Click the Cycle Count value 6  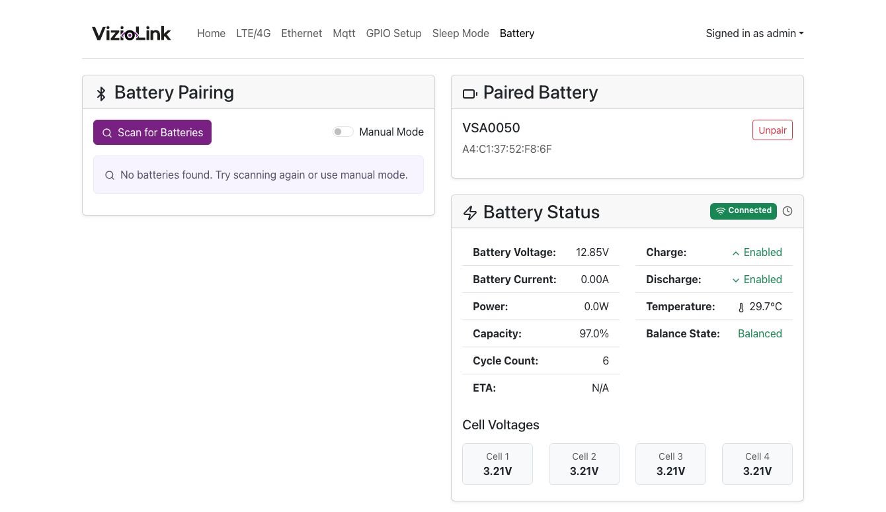pyautogui.click(x=606, y=361)
